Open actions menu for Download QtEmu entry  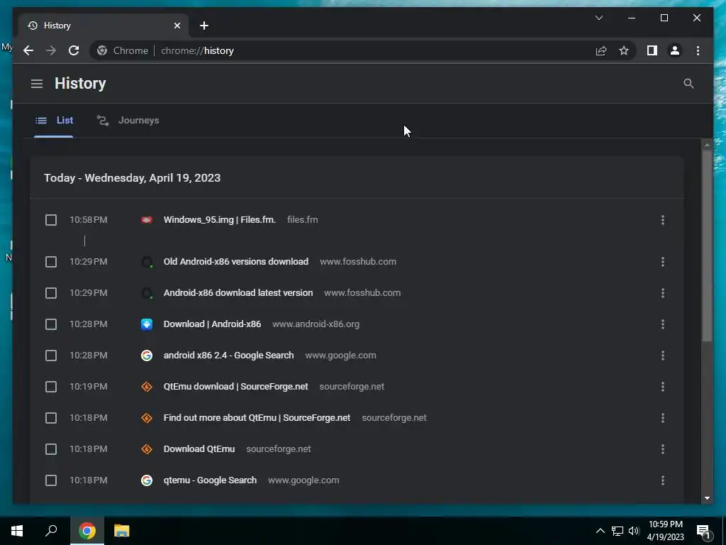(663, 449)
